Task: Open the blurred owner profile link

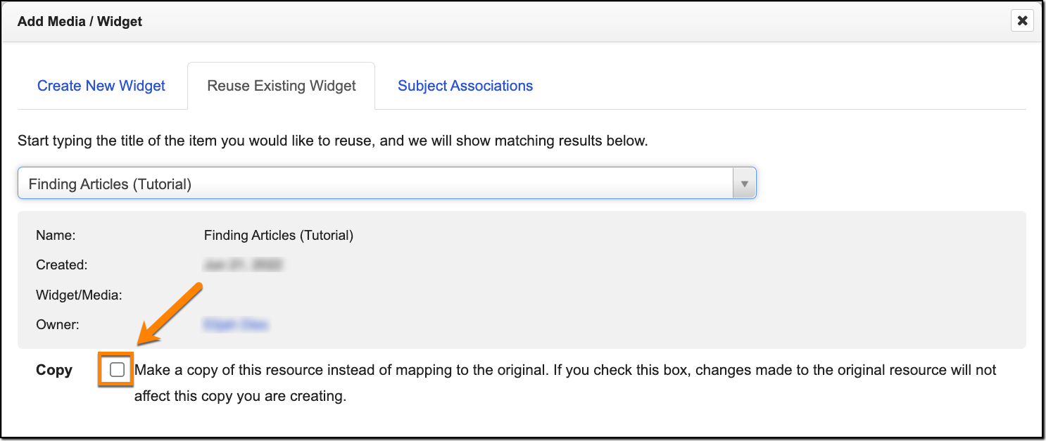Action: [236, 325]
